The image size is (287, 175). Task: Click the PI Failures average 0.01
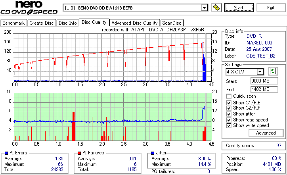132,158
